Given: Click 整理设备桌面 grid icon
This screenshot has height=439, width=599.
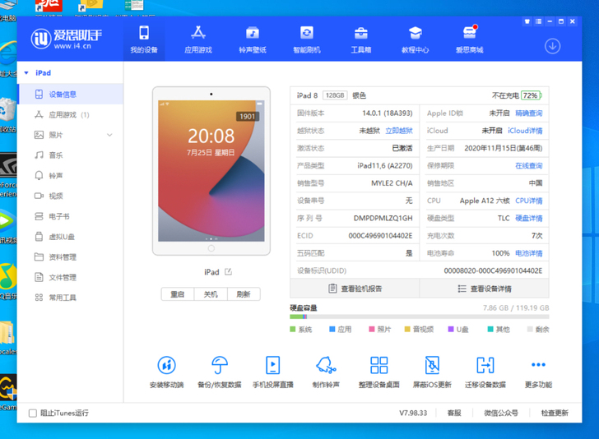Looking at the screenshot, I should [379, 365].
